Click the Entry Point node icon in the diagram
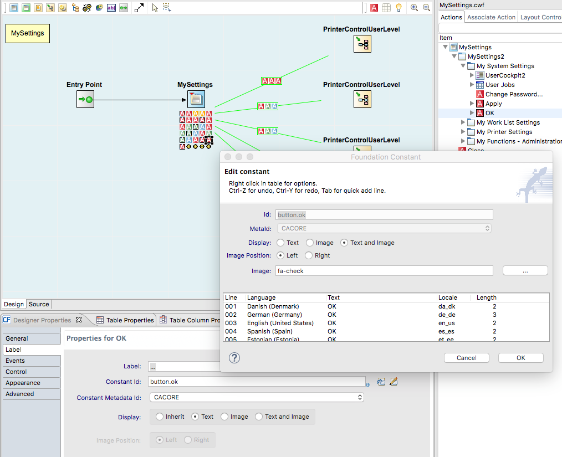Viewport: 562px width, 457px height. [x=85, y=99]
